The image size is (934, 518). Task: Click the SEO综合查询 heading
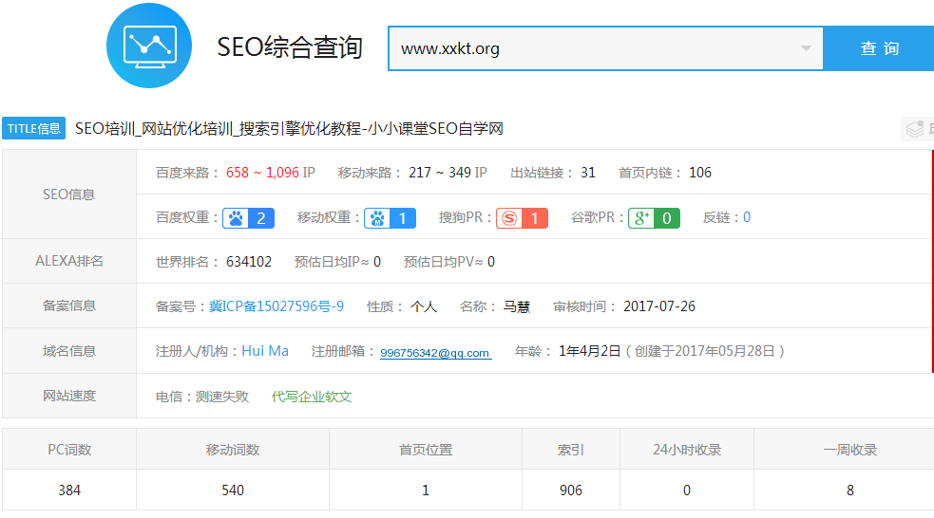(290, 47)
